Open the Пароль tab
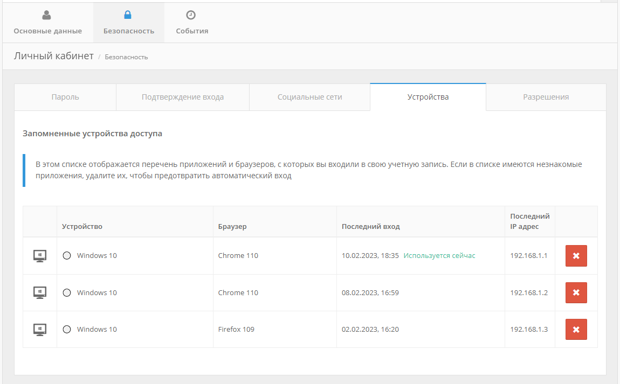Image resolution: width=620 pixels, height=384 pixels. 65,97
